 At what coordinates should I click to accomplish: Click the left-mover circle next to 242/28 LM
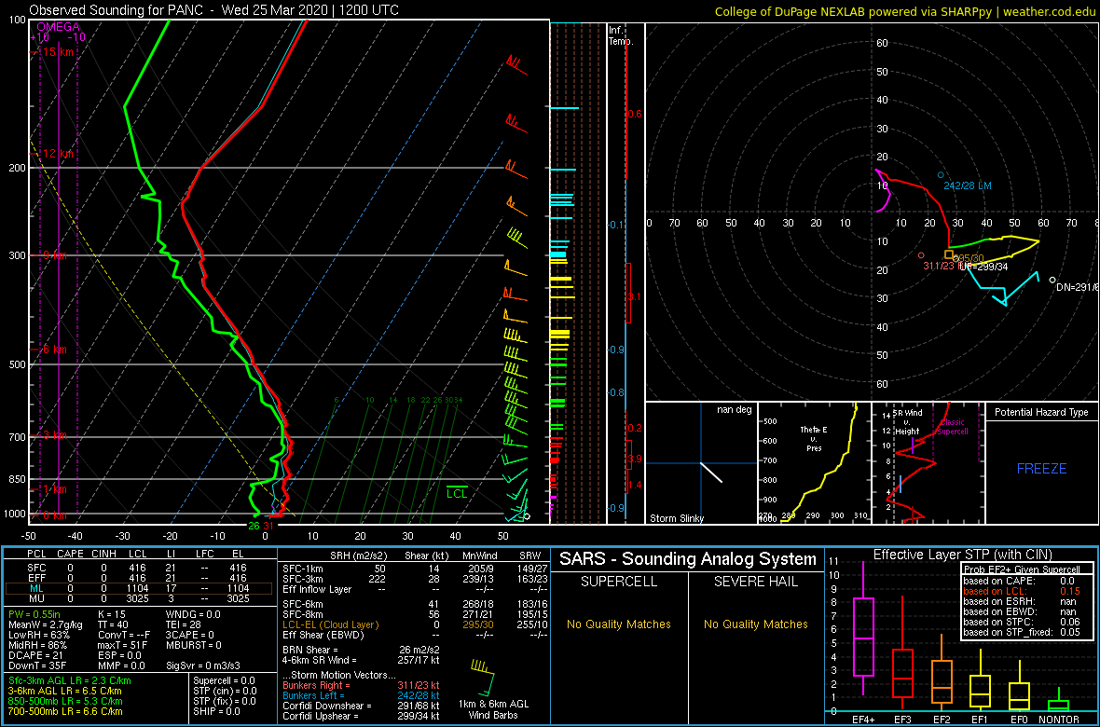click(x=941, y=174)
